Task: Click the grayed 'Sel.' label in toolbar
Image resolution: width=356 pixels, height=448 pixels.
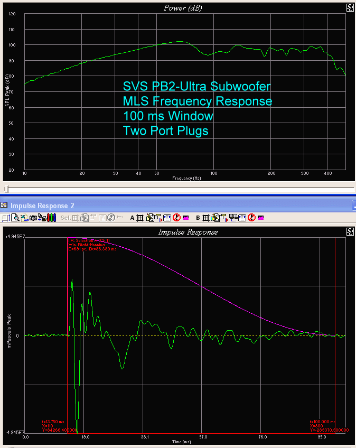Action: (x=65, y=218)
